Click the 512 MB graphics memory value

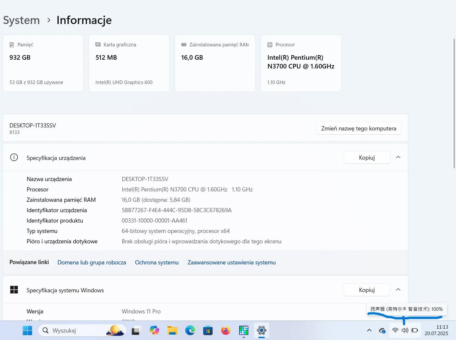point(106,57)
